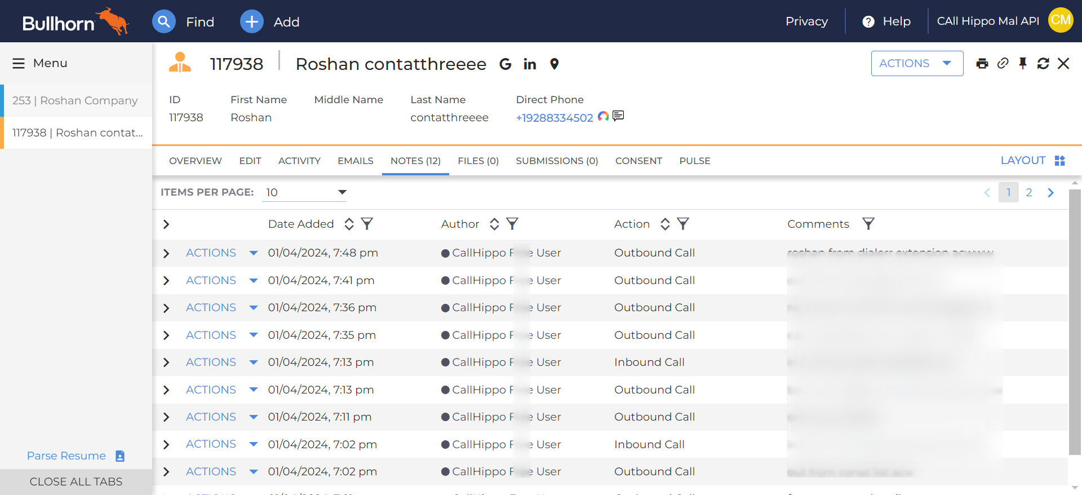The height and width of the screenshot is (495, 1082).
Task: Filter the Author column
Action: 512,224
